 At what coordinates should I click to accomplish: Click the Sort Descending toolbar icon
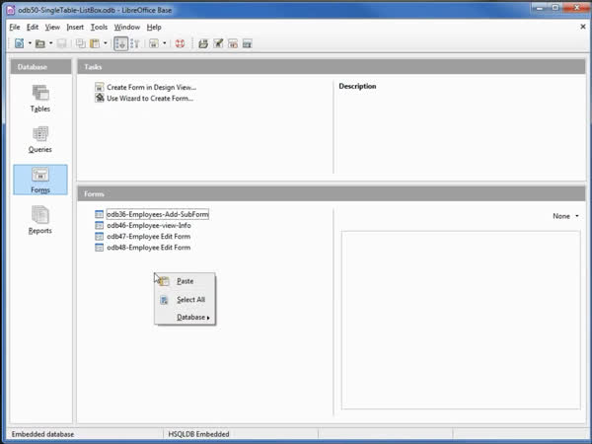tap(135, 43)
